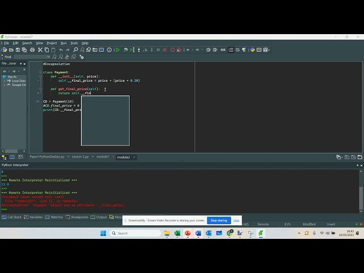Toggle line numbers display icon
The image size is (364, 273).
[x=231, y=50]
